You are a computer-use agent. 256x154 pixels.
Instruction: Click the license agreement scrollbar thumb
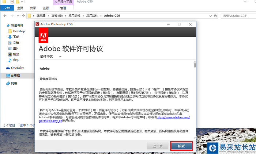point(195,65)
